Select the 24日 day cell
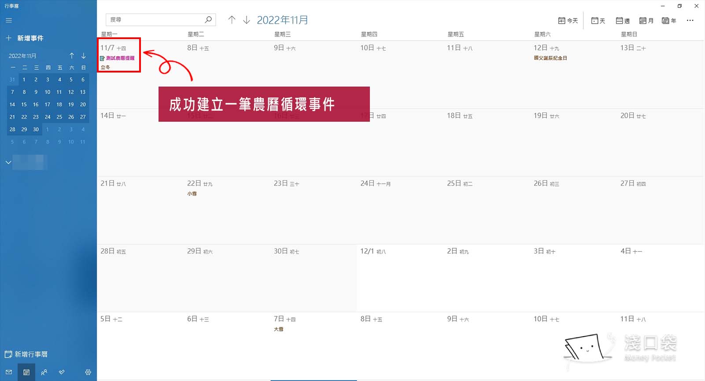705x381 pixels. [400, 210]
